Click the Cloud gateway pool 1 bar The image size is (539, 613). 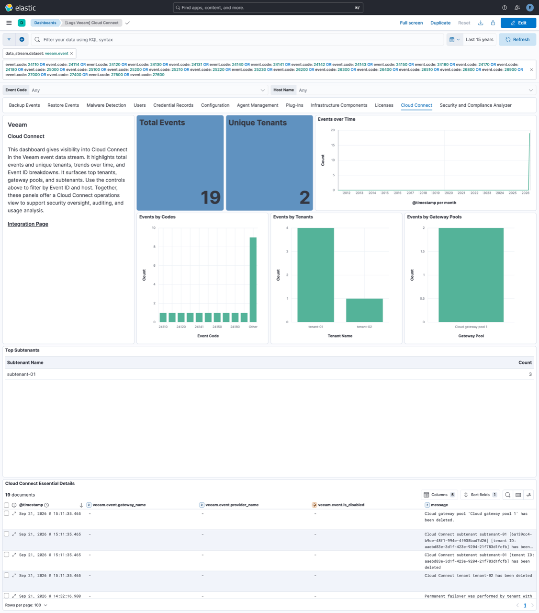tap(471, 275)
